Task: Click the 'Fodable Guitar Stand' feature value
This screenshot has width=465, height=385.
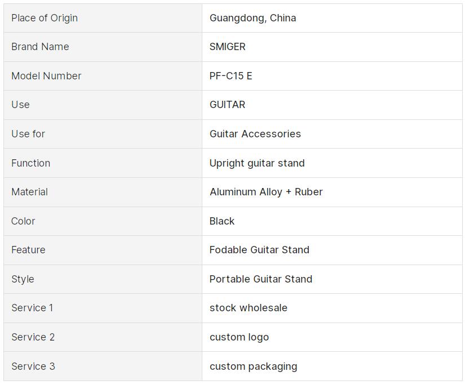Action: click(x=259, y=250)
